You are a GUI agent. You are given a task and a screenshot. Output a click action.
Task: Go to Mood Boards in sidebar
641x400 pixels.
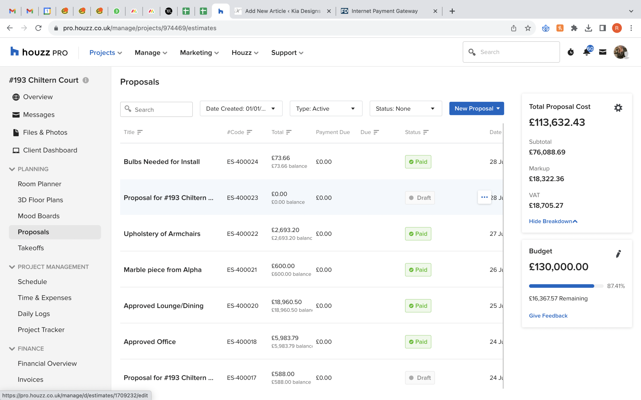tap(39, 216)
